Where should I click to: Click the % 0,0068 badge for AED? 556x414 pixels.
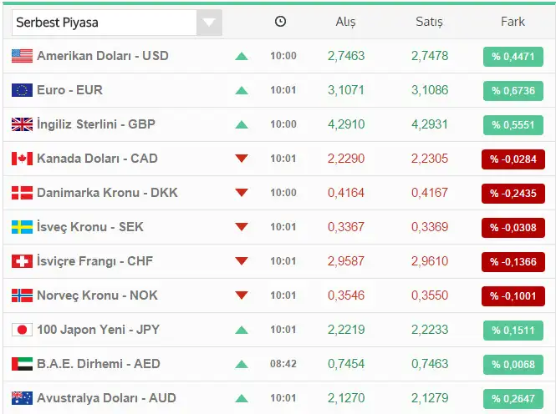pos(513,365)
